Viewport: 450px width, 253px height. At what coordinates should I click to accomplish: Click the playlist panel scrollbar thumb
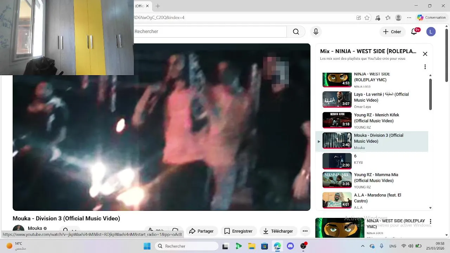coord(430,94)
